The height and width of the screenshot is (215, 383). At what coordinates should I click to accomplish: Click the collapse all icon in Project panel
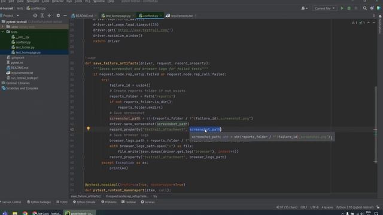(49, 16)
